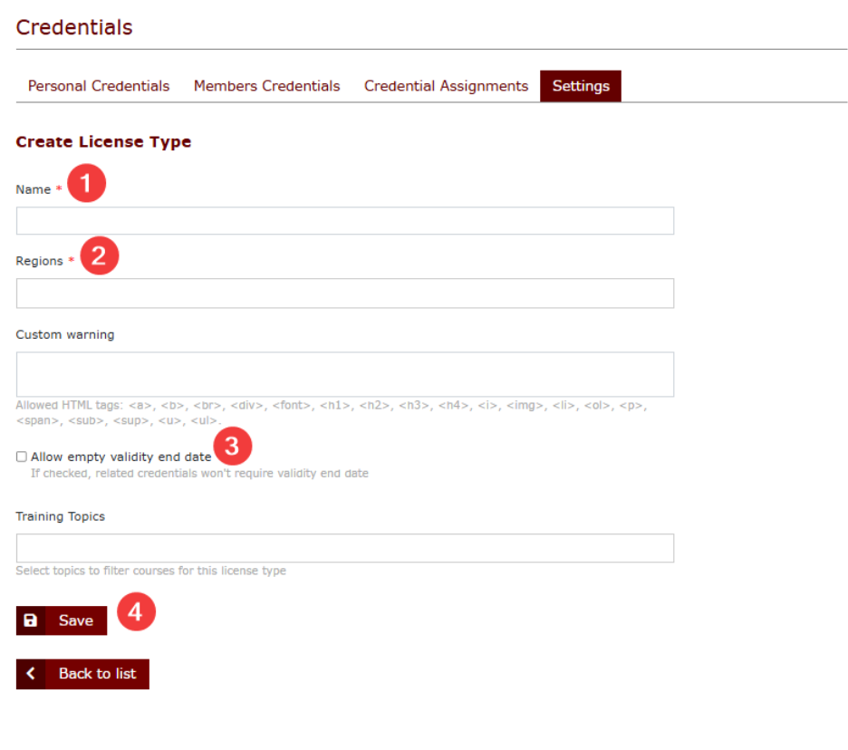848x750 pixels.
Task: Click the Name input field
Action: pyautogui.click(x=344, y=221)
